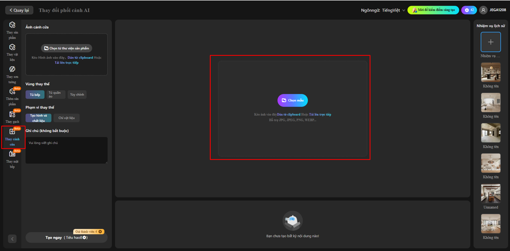Select Tủ bếp replacement area
The width and height of the screenshot is (510, 251).
pos(35,94)
